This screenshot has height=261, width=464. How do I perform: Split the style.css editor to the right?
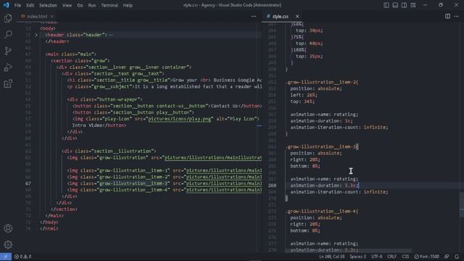[447, 16]
